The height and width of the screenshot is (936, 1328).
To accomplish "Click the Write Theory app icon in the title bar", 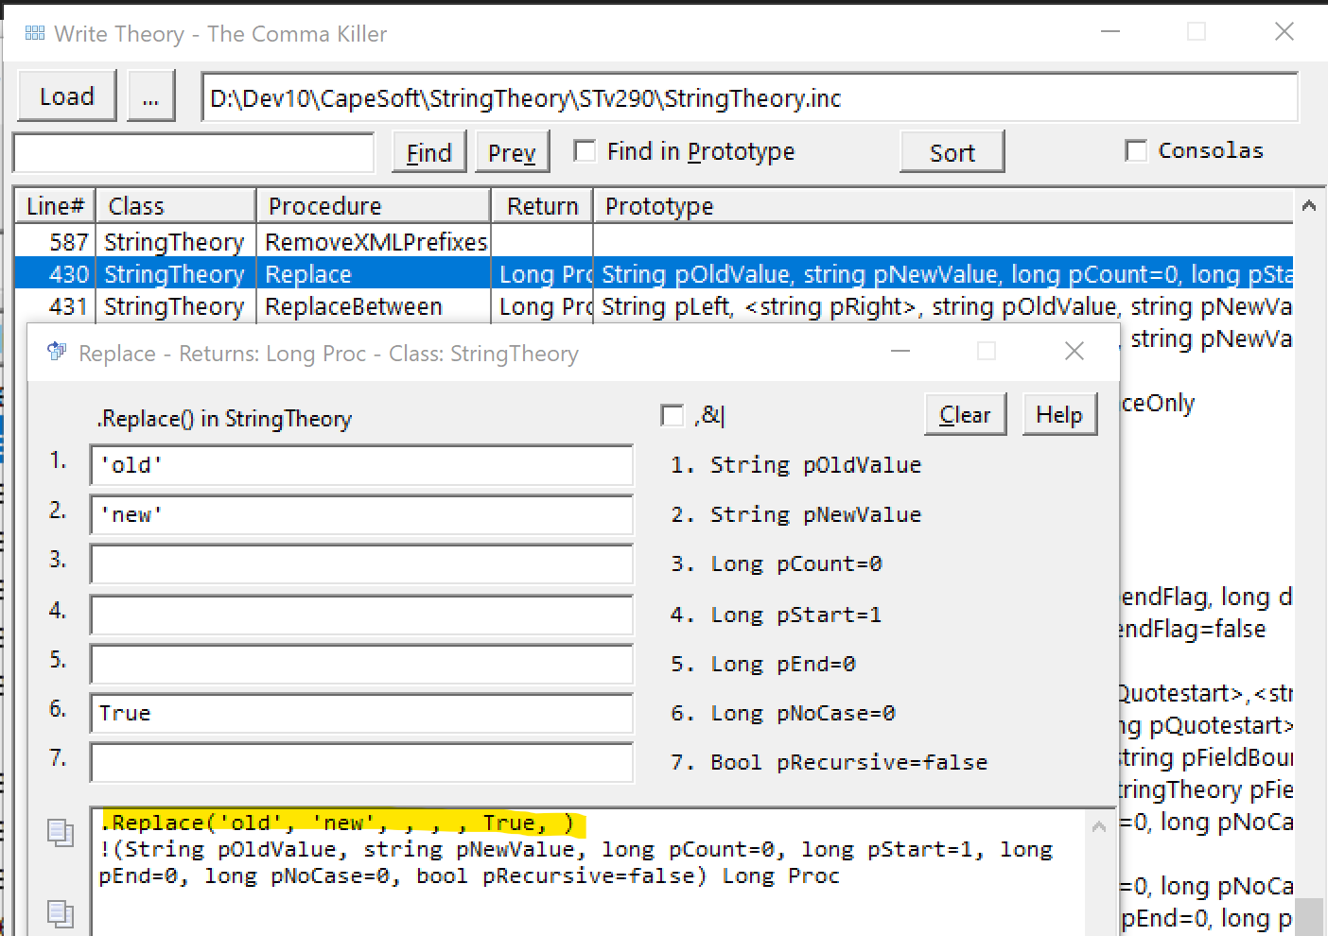I will pyautogui.click(x=35, y=34).
